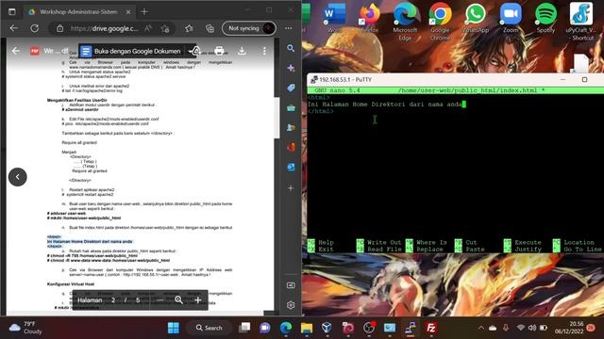This screenshot has width=604, height=339.
Task: Open Firefox desktop shortcut
Action: click(x=369, y=19)
